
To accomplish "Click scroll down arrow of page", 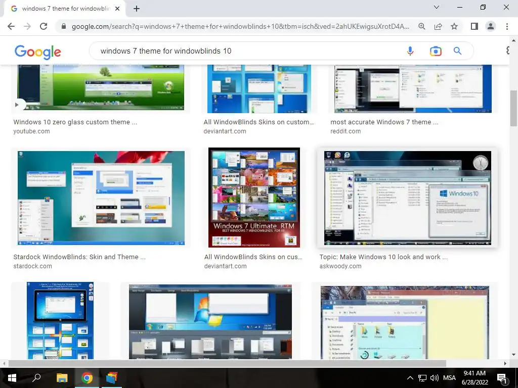I will pos(513,355).
